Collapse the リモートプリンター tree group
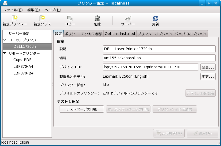 pos(5,53)
